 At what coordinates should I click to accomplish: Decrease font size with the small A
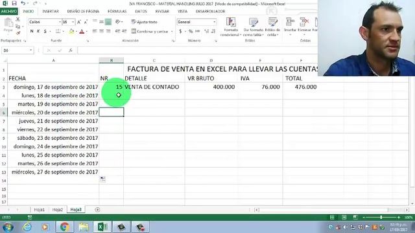86,22
